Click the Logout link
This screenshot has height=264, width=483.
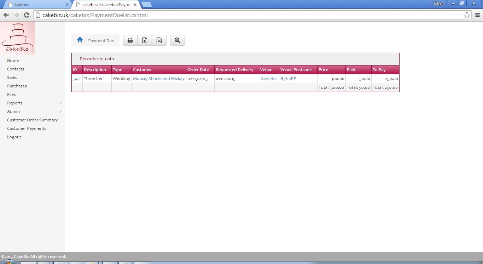pos(14,137)
